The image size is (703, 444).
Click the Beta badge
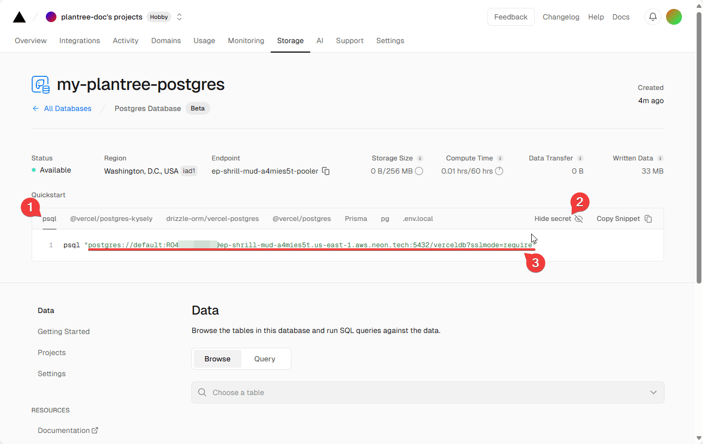coord(198,108)
